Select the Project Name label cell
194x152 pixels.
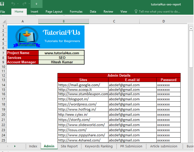[x=22, y=53]
